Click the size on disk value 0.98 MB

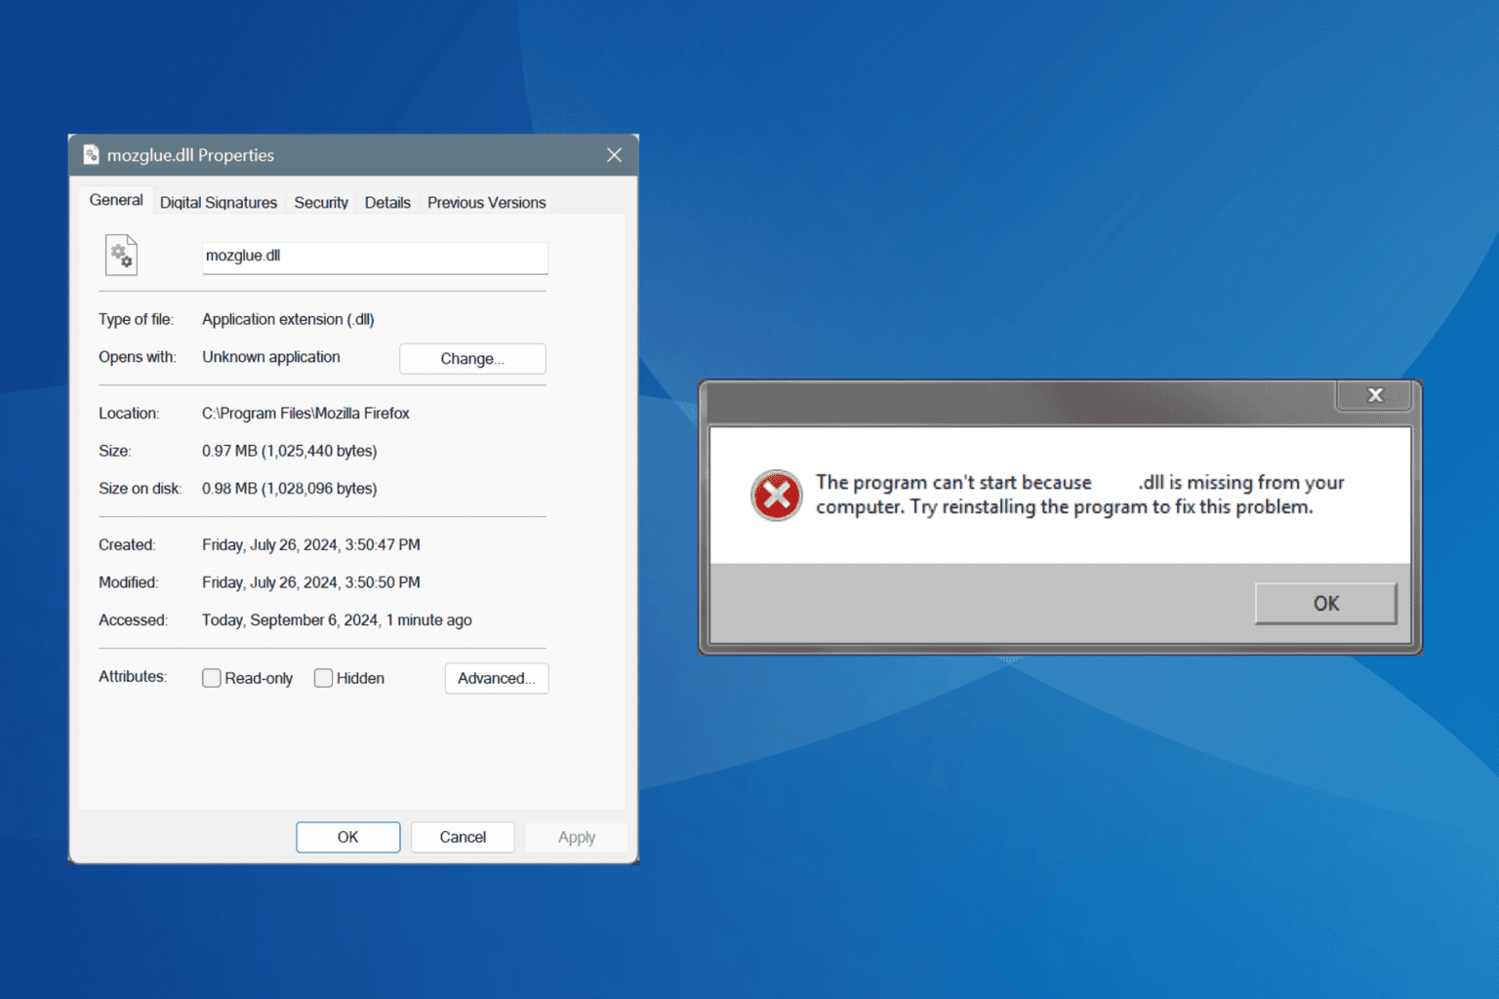point(290,489)
